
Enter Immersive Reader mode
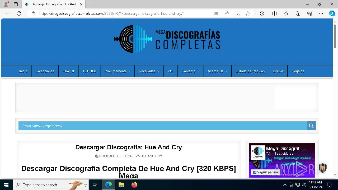tap(237, 13)
